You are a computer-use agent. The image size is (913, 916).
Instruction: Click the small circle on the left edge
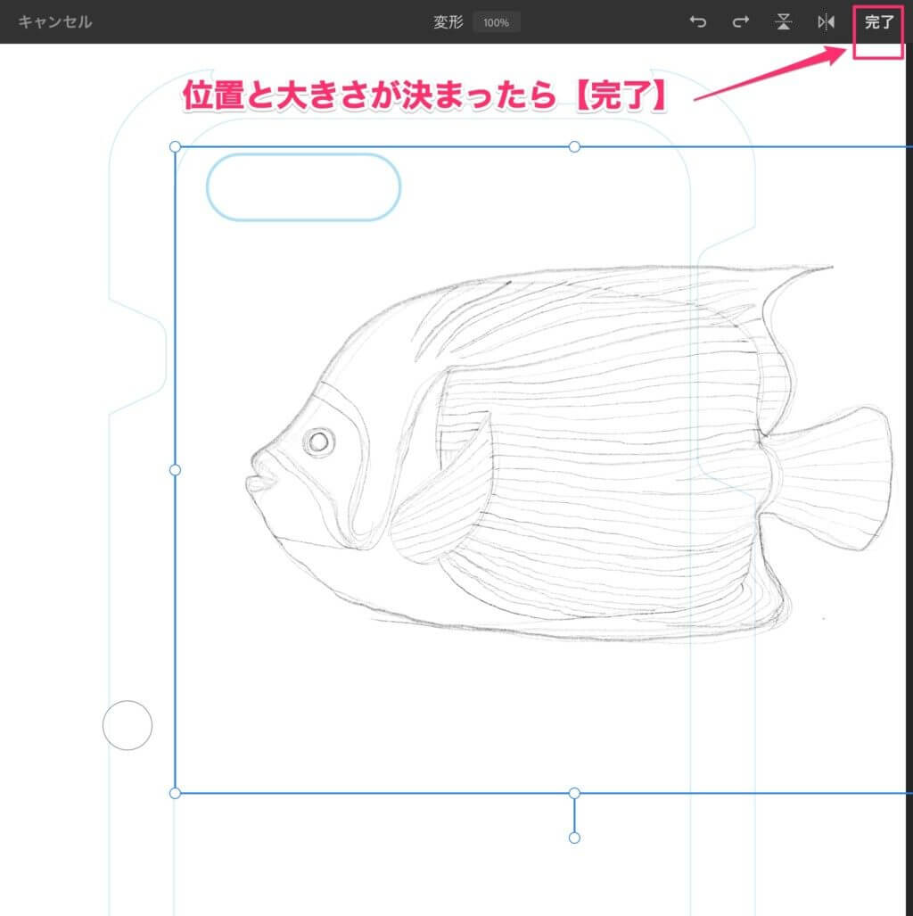pyautogui.click(x=127, y=725)
